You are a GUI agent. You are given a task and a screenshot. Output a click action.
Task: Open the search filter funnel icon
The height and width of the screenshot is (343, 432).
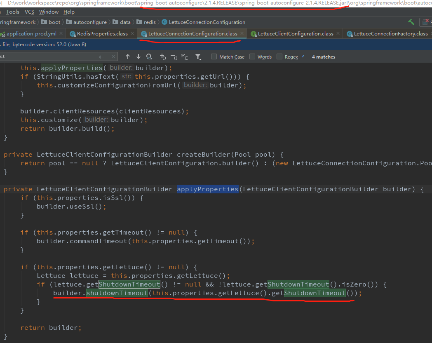(x=197, y=56)
